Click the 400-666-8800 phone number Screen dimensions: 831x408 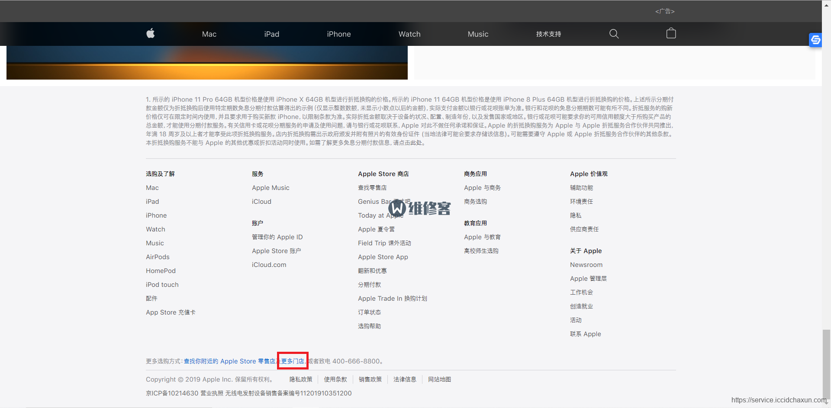[x=356, y=361]
